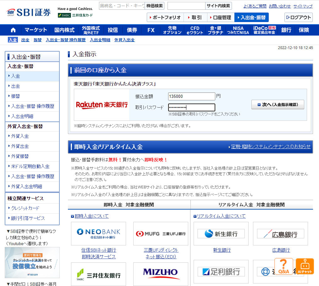
Task: Open the Q&A help icon
Action: pyautogui.click(x=283, y=266)
